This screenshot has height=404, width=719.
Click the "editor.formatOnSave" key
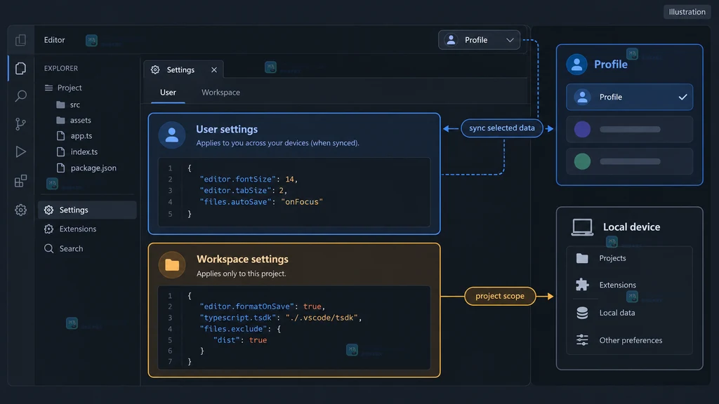(x=247, y=307)
